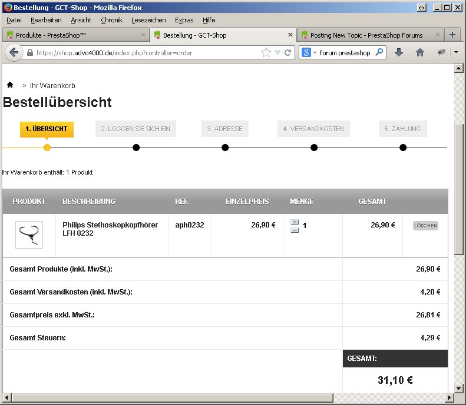This screenshot has width=466, height=405.
Task: Reload the page with refresh icon
Action: click(287, 53)
